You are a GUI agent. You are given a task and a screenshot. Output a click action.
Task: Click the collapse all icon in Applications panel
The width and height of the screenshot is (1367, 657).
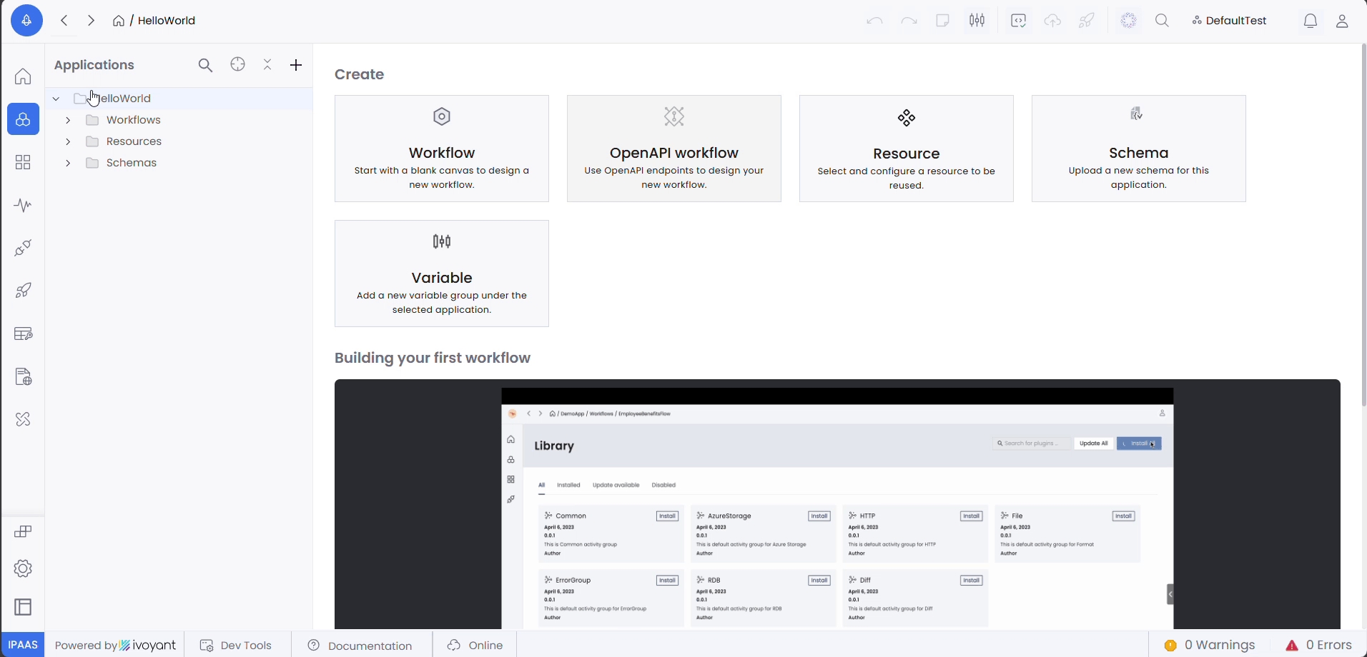267,65
